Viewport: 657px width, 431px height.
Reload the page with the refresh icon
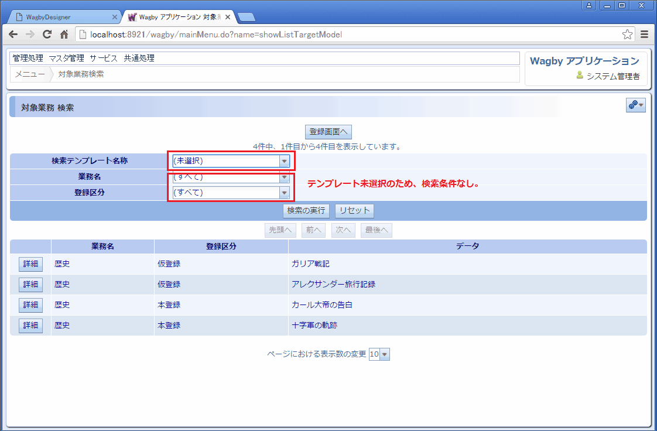click(47, 35)
